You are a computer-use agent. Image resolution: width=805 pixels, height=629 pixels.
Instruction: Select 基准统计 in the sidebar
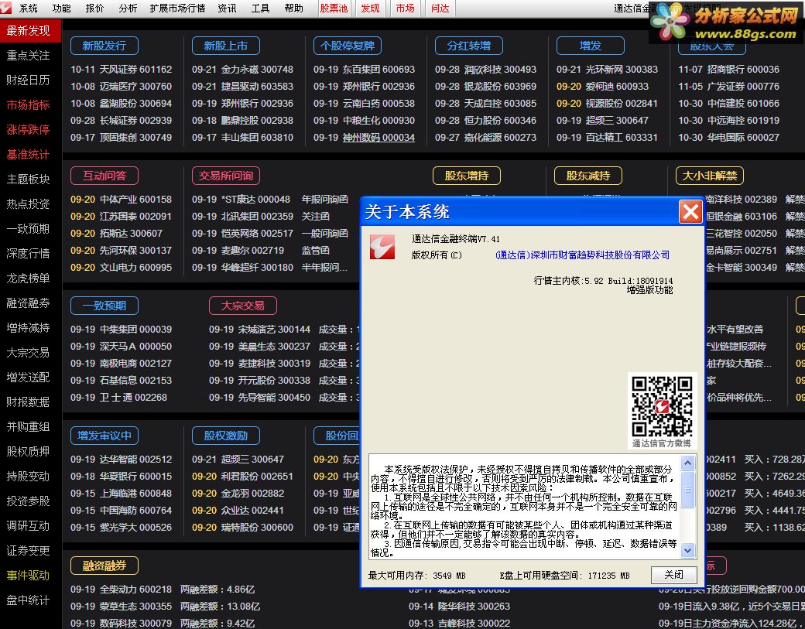(x=28, y=155)
